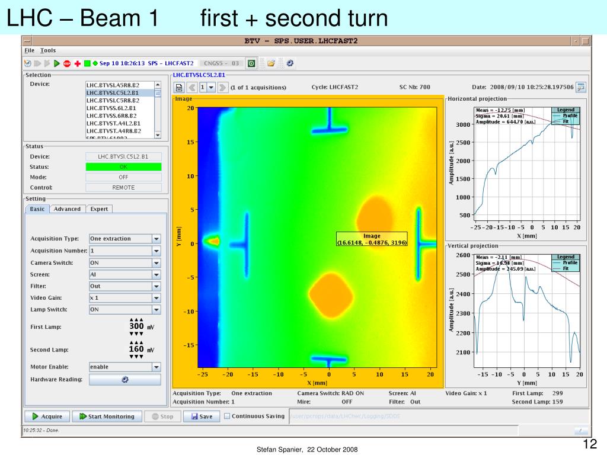Increase Second Lamp value with up arrows

[x=136, y=342]
